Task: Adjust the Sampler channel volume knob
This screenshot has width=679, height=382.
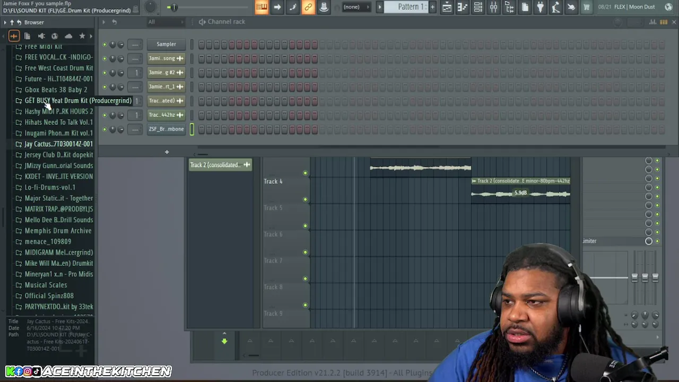Action: pos(121,45)
